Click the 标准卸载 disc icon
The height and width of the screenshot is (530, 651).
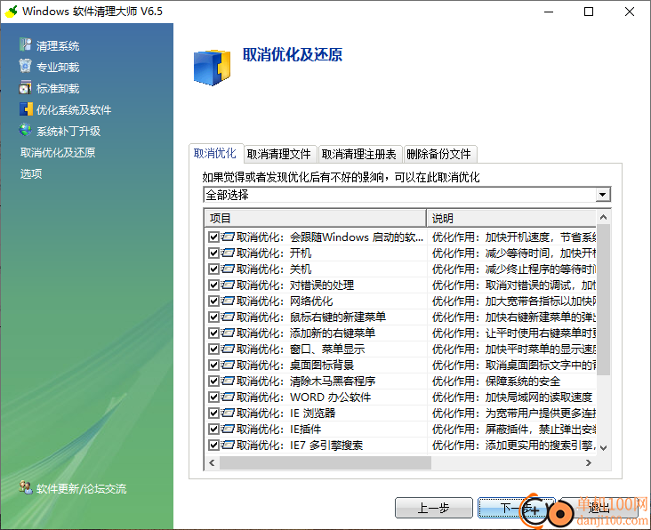(25, 87)
